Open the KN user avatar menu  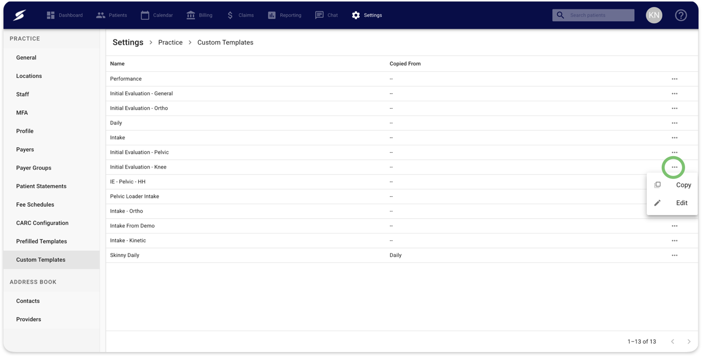click(654, 15)
